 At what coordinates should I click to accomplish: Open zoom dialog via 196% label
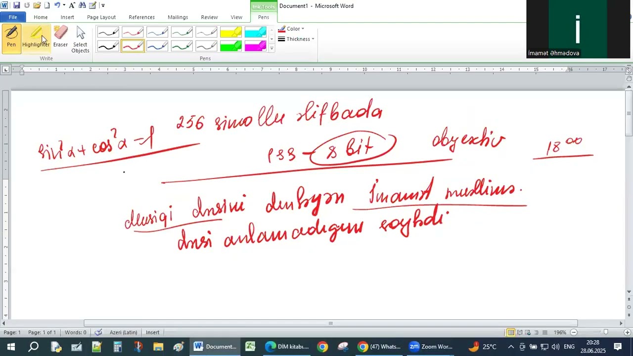[560, 332]
